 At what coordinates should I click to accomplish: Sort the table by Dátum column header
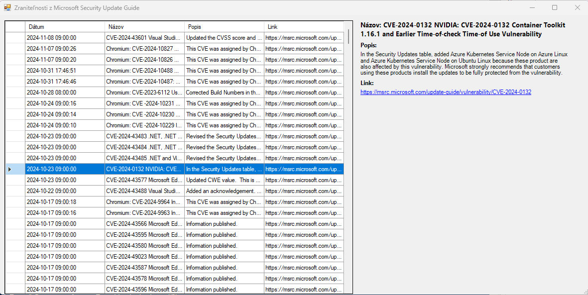(65, 27)
